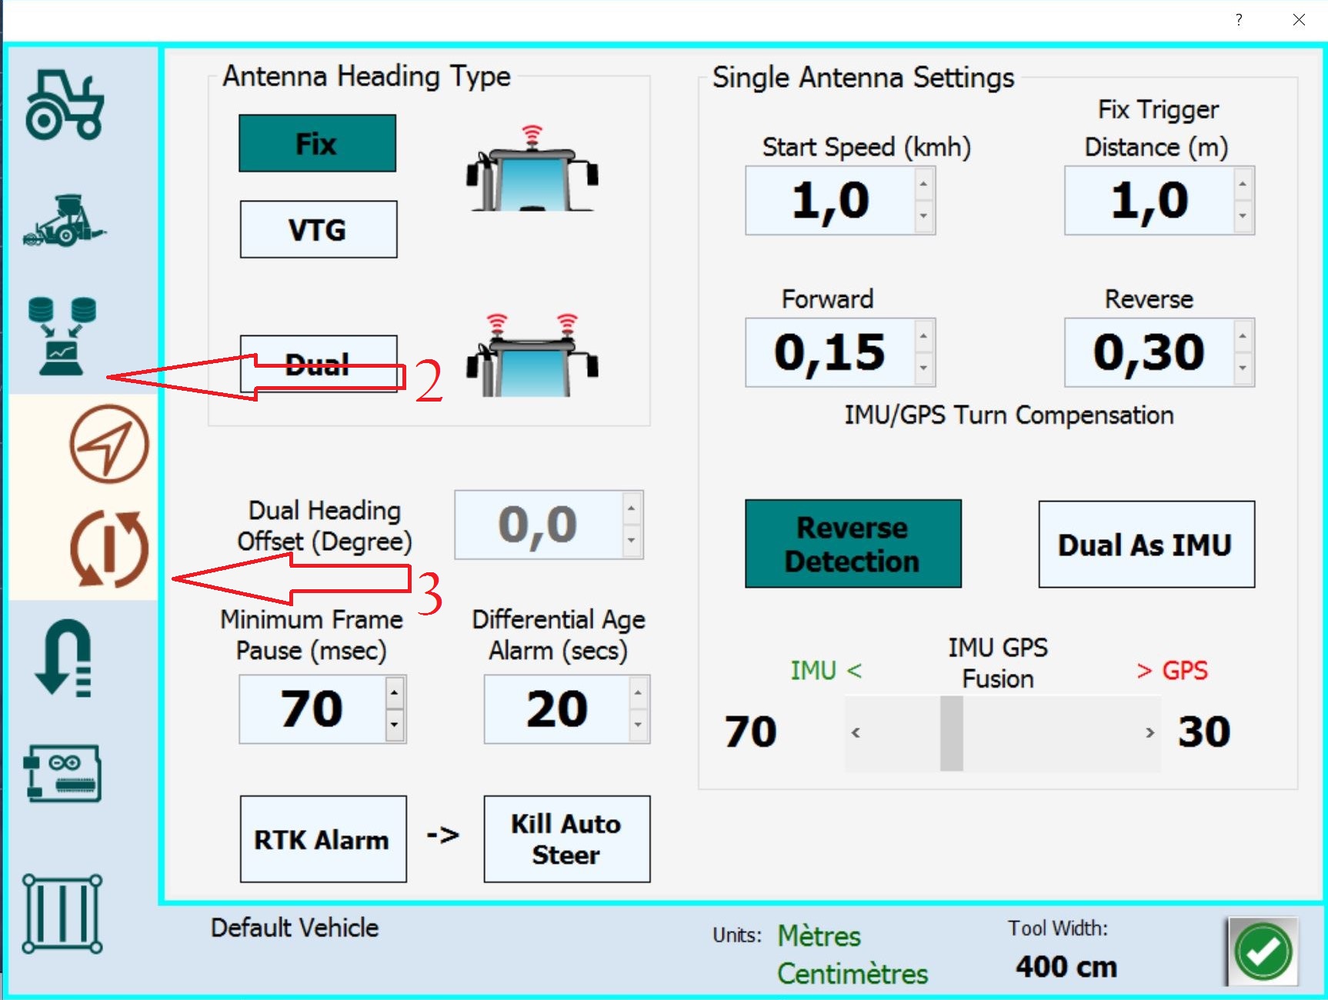Click 'Single Antenna Settings' heading
This screenshot has height=1000, width=1328.
coord(863,78)
